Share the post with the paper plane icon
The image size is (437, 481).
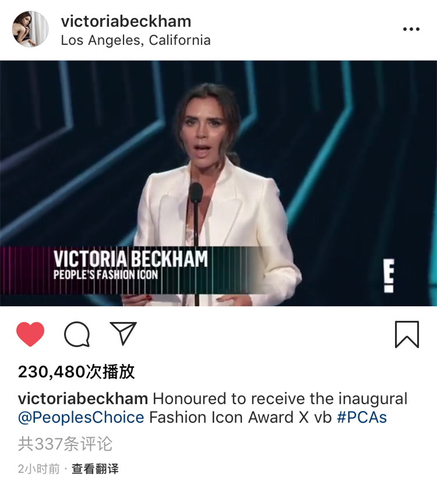123,334
